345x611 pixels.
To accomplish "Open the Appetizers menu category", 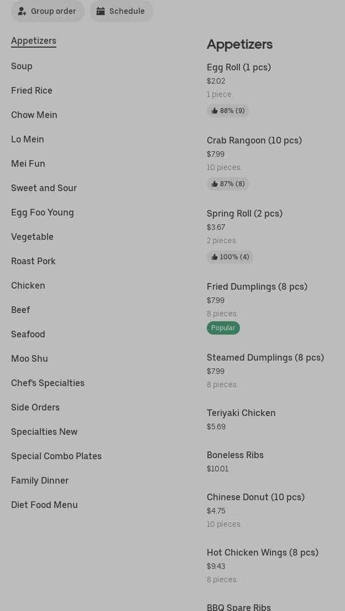I will tap(34, 41).
